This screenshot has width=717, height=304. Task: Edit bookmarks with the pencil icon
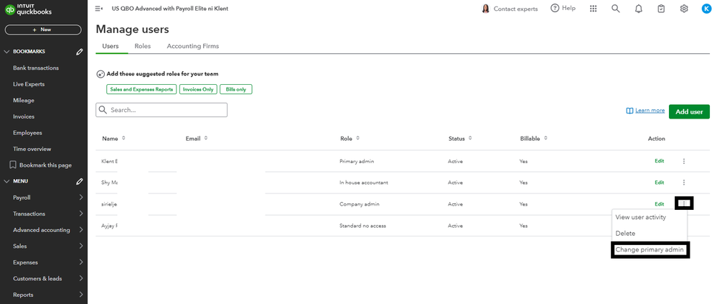coord(80,52)
